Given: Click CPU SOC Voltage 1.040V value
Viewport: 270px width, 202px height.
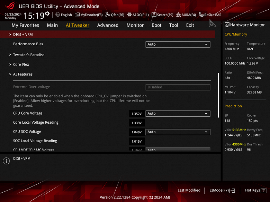Looking at the screenshot, I should [137, 132].
